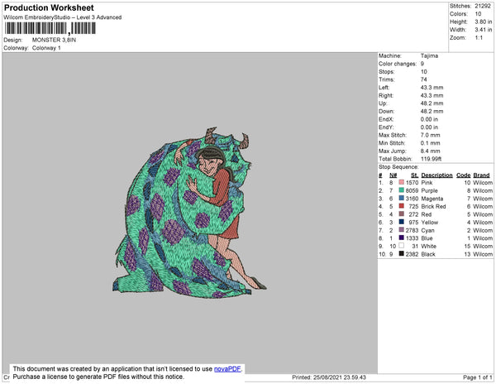Click the 'St.' column header
Screen dimensions: 496x384
click(x=414, y=175)
